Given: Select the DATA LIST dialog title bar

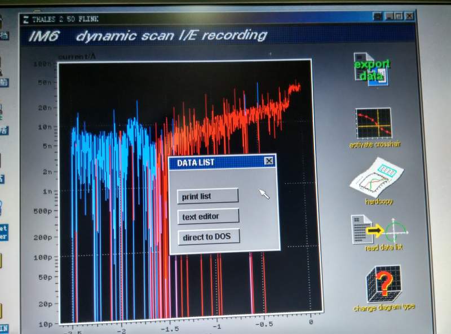Looking at the screenshot, I should [222, 162].
